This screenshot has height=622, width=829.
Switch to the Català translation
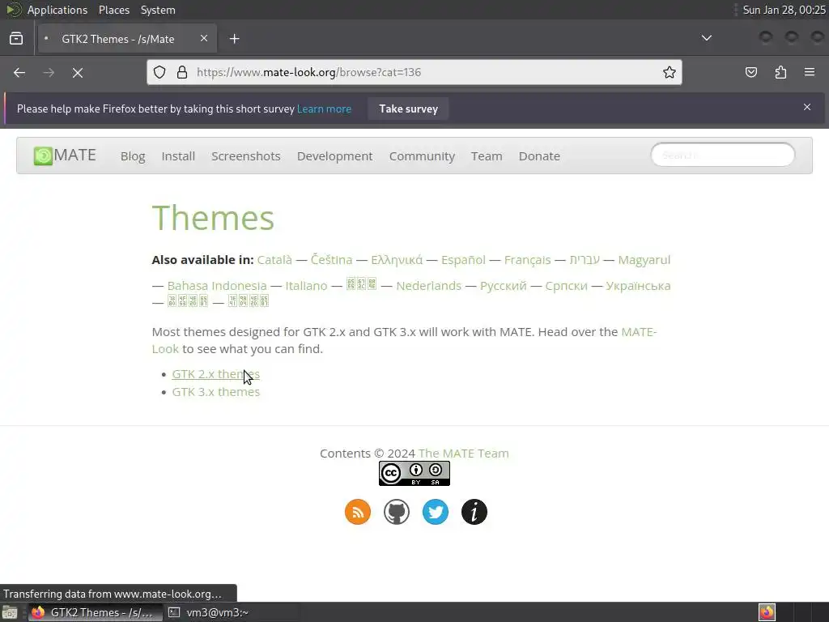274,260
